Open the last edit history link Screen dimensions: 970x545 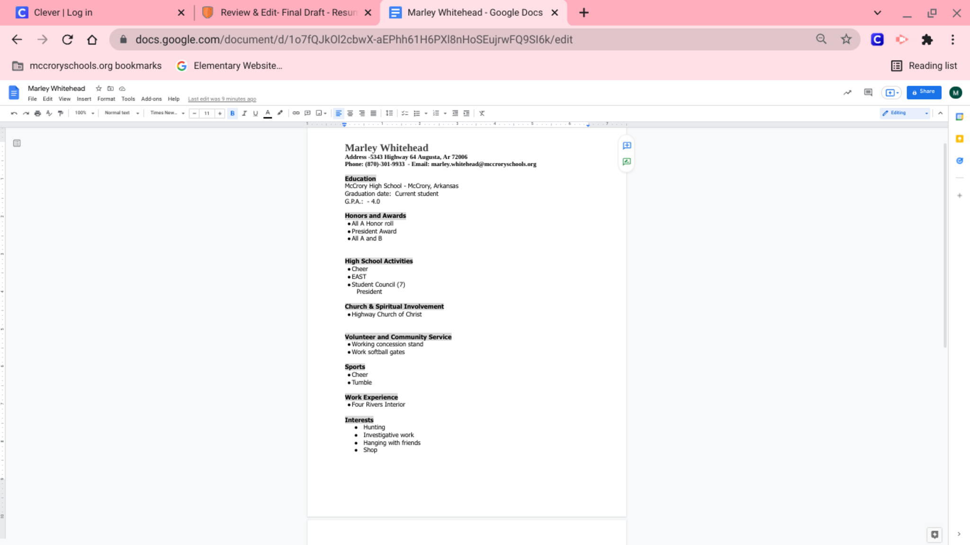point(222,99)
